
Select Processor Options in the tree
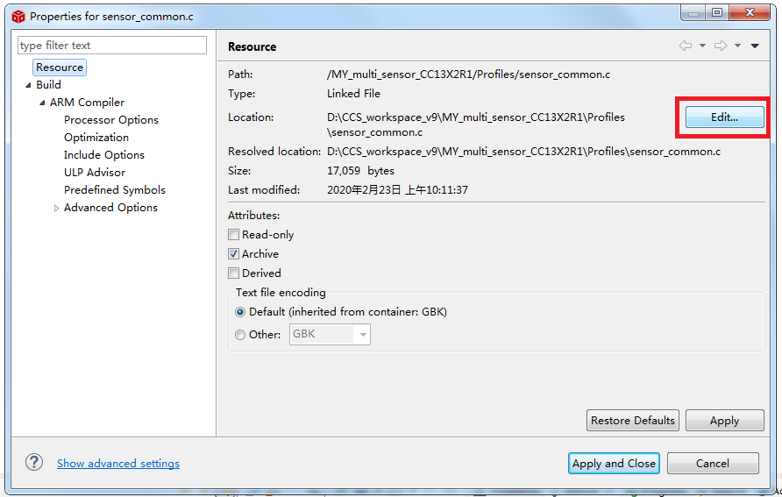click(x=111, y=120)
